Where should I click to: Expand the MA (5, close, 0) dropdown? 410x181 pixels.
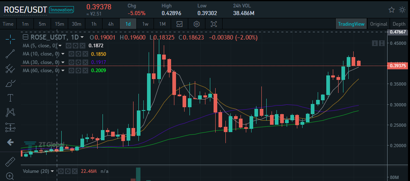pos(60,46)
